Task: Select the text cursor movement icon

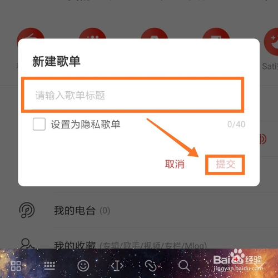Action: coord(117,266)
